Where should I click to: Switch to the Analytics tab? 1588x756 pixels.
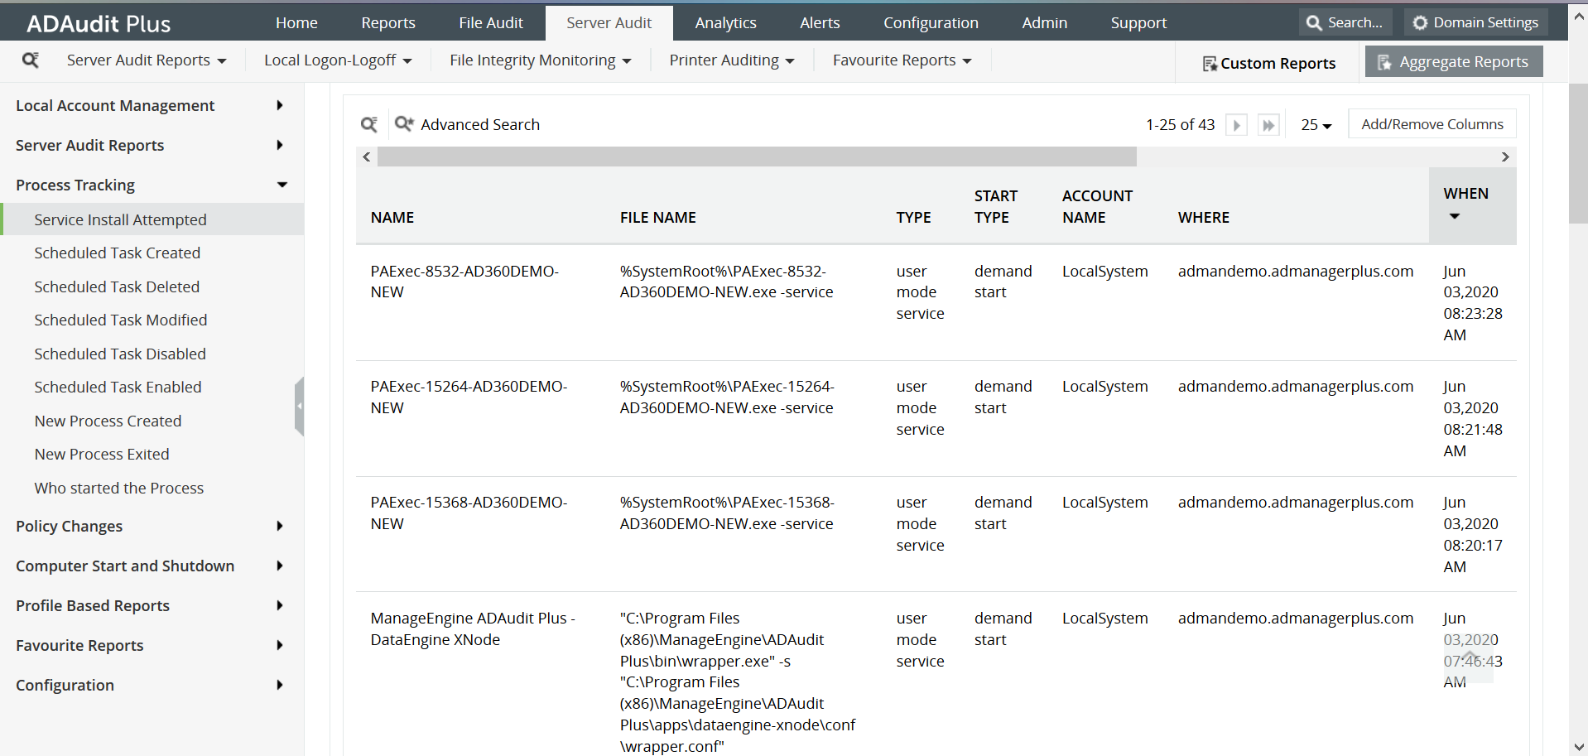coord(725,22)
